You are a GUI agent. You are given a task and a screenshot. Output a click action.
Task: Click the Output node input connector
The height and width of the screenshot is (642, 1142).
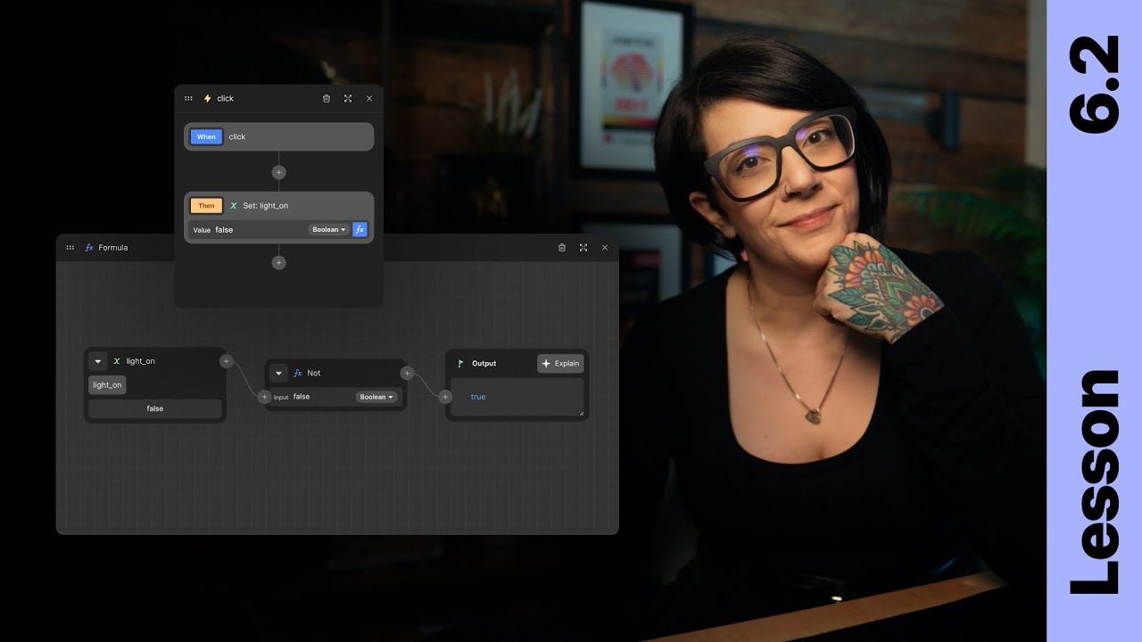[445, 397]
